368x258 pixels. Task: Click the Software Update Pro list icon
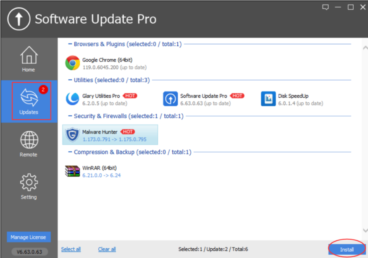[x=171, y=99]
